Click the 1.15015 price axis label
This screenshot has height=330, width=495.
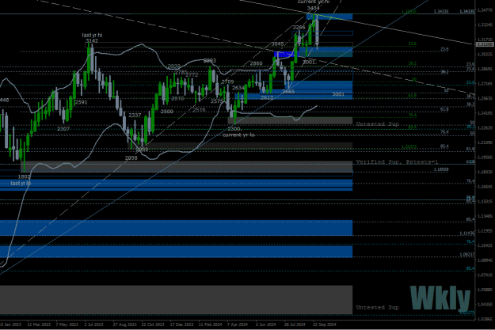pos(485,201)
